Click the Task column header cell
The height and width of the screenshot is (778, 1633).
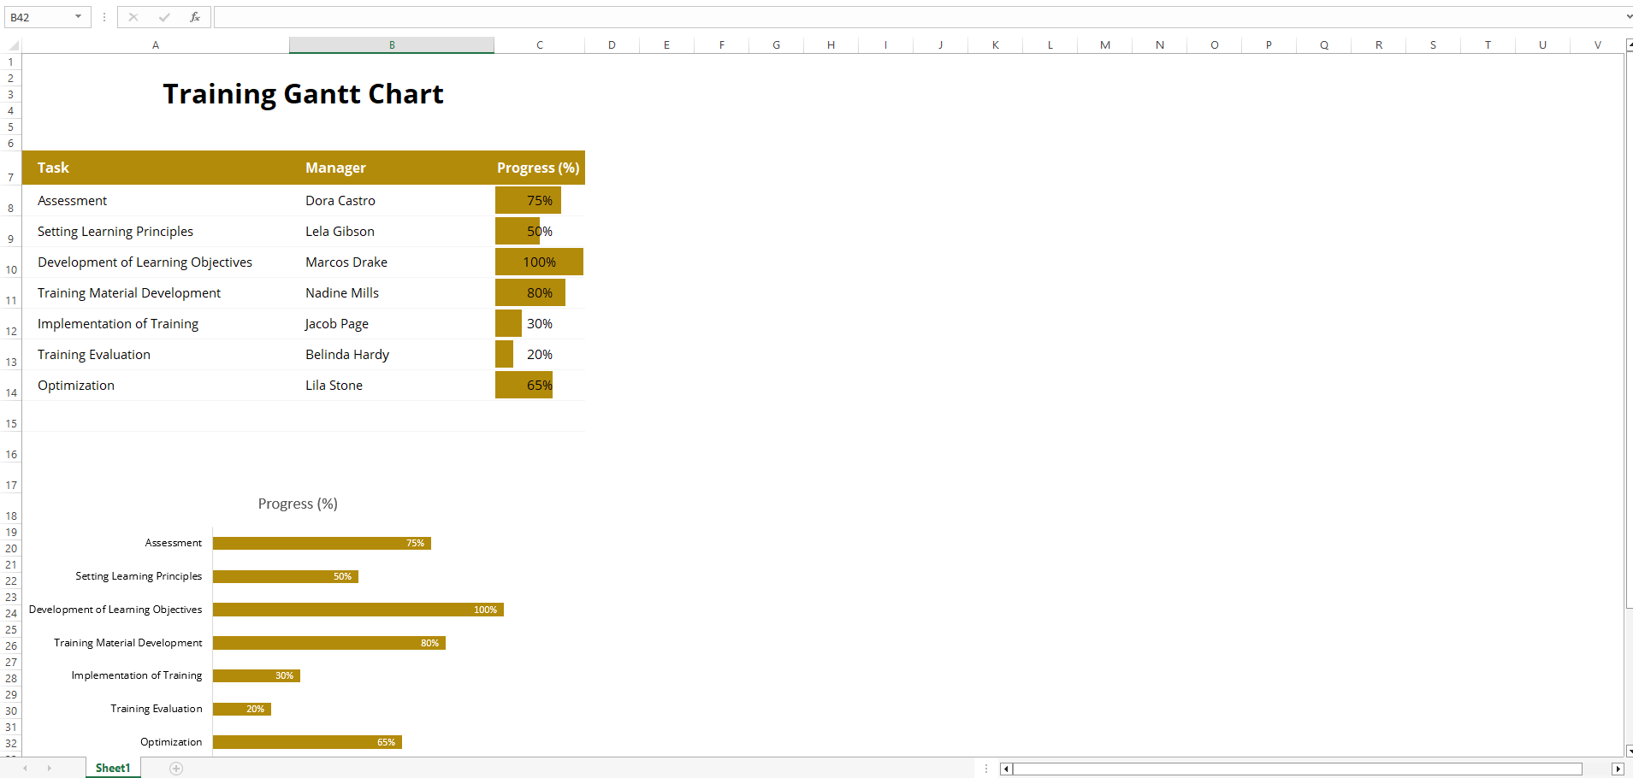156,168
